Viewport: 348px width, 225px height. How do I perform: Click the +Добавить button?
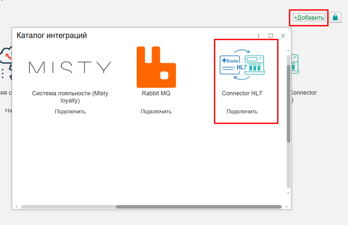point(309,18)
